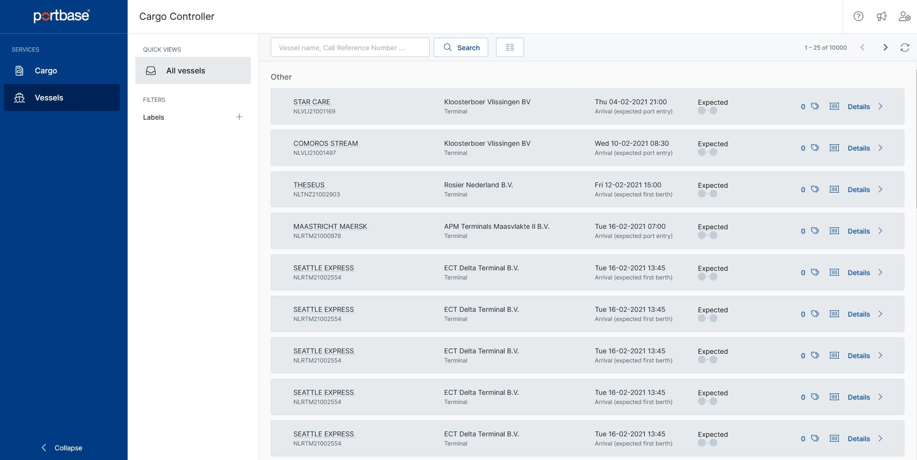Viewport: 917px width, 460px height.
Task: Open Details for SEATTLE EXPRESS
Action: pyautogui.click(x=858, y=272)
